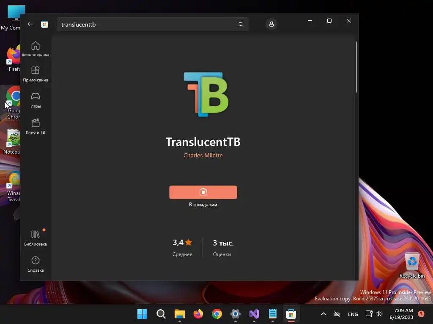Viewport: 433px width, 324px height.
Task: Open Кино и ТВ section
Action: tap(36, 127)
